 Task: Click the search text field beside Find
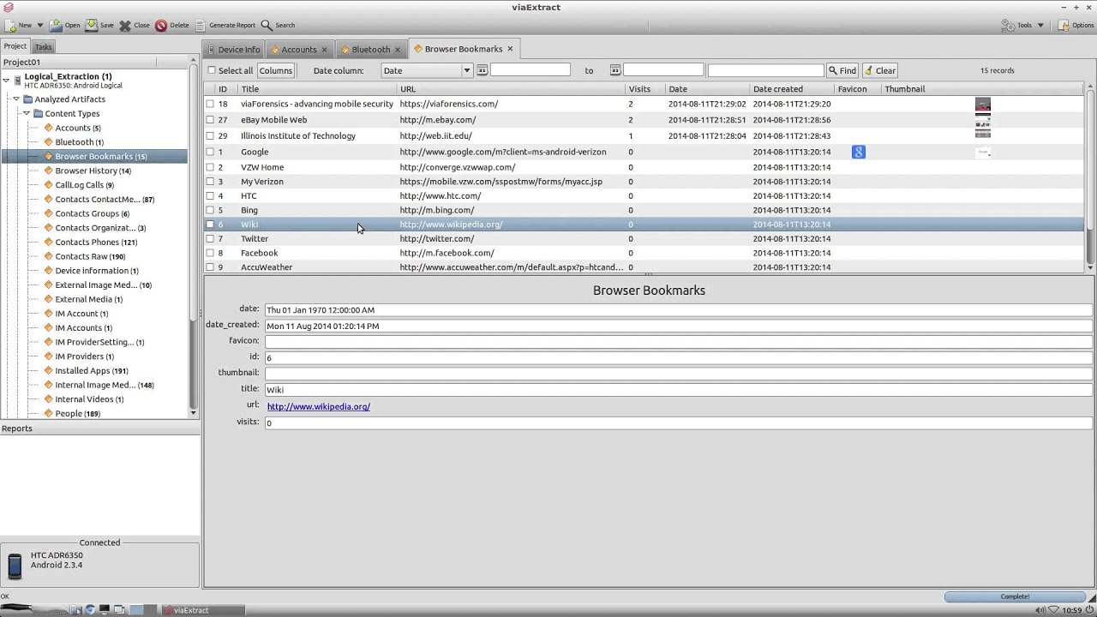765,70
